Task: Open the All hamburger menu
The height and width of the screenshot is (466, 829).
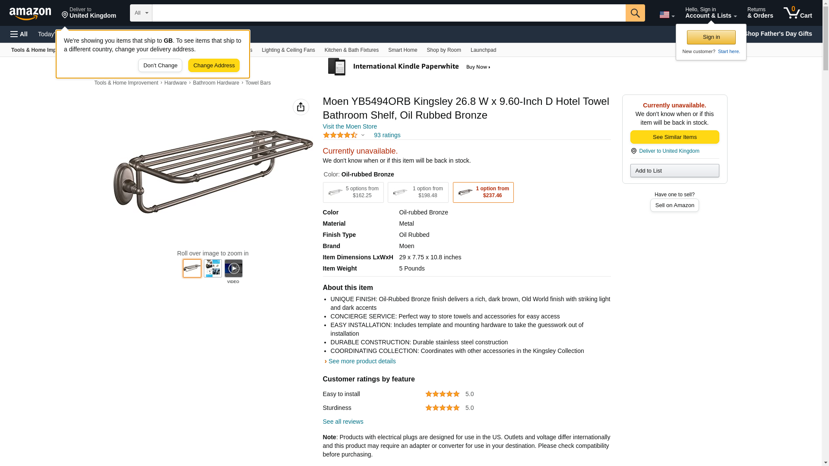Action: click(19, 34)
